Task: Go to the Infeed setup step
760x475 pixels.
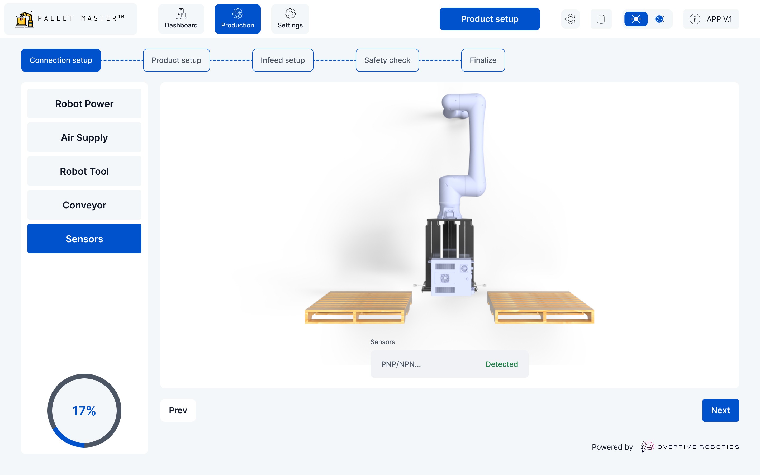Action: point(282,60)
